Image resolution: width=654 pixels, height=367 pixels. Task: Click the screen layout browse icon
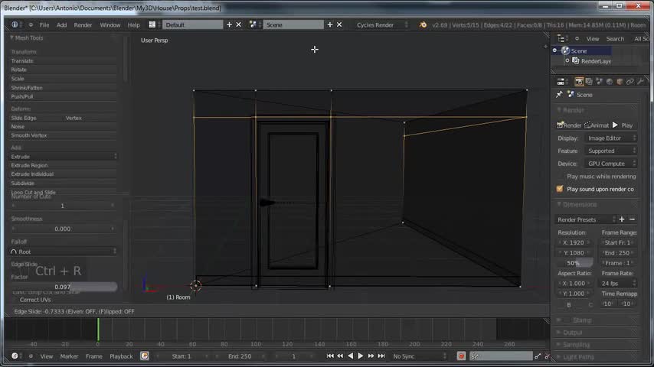(152, 24)
